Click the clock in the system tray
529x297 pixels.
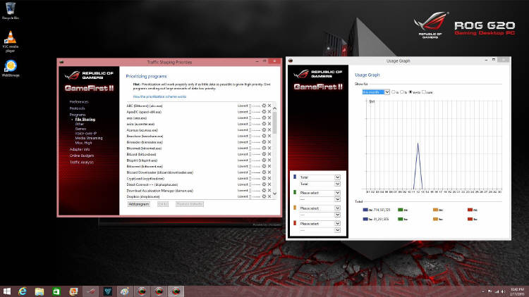[517, 291]
